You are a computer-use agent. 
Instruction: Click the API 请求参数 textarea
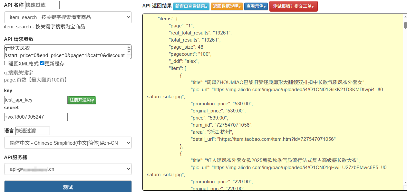[x=64, y=52]
